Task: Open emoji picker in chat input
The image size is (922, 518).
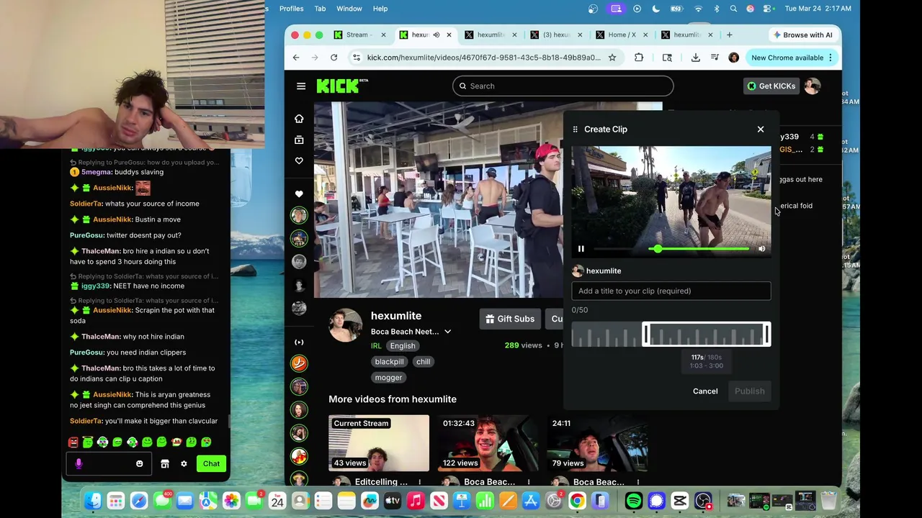Action: click(140, 464)
